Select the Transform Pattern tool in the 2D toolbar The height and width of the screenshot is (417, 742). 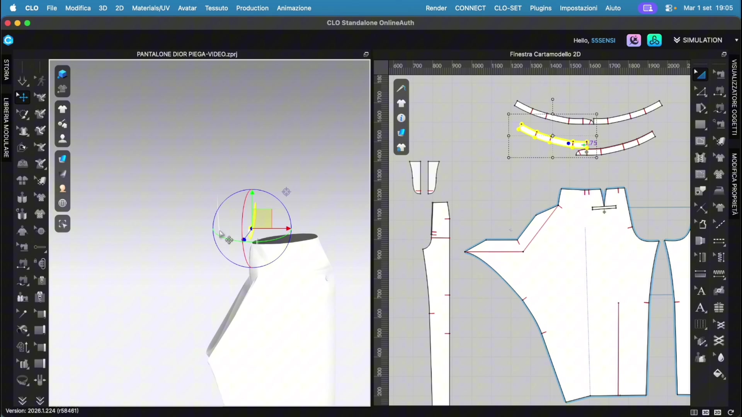701,74
